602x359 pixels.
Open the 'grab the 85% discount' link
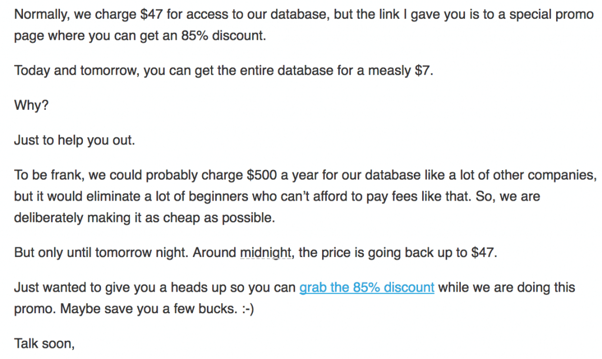pos(367,288)
